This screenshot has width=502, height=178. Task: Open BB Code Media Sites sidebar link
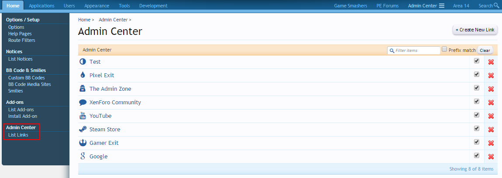coord(29,84)
